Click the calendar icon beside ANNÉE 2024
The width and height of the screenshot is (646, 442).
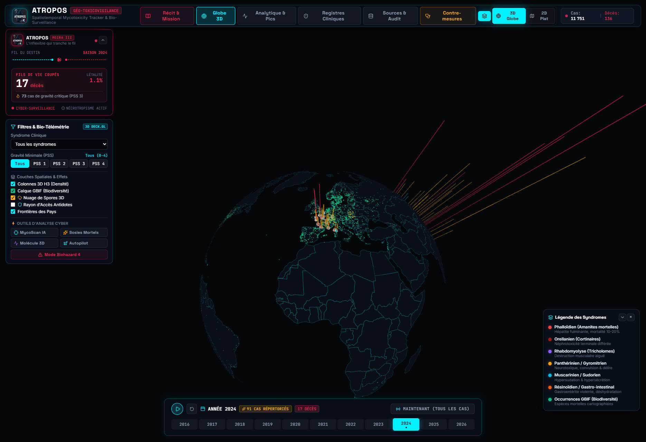click(x=203, y=409)
